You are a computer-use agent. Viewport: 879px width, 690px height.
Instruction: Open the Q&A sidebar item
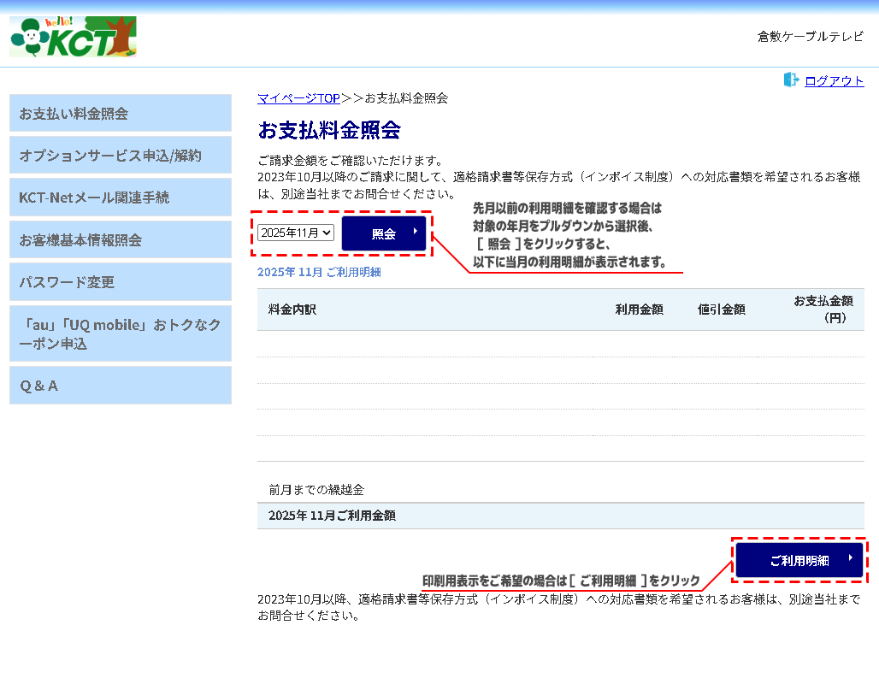click(121, 385)
